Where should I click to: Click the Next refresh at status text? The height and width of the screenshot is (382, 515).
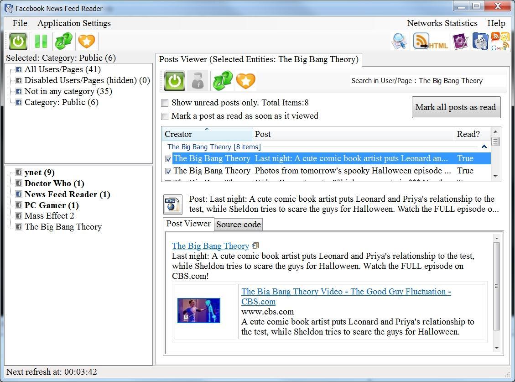pyautogui.click(x=52, y=372)
